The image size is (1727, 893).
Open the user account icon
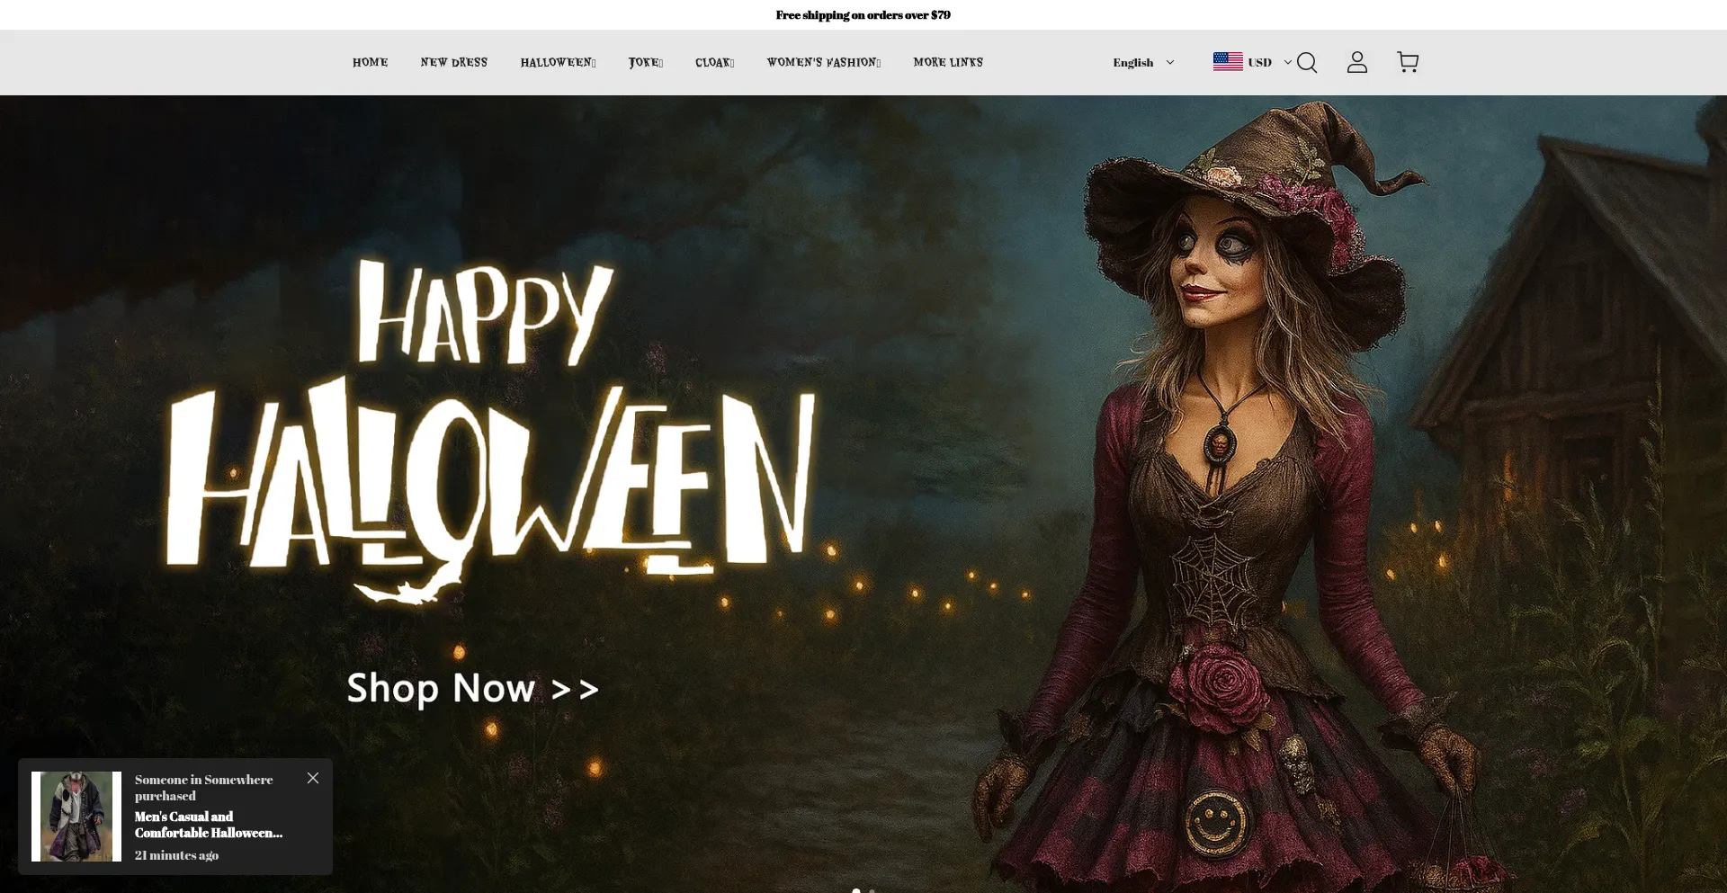(1357, 62)
